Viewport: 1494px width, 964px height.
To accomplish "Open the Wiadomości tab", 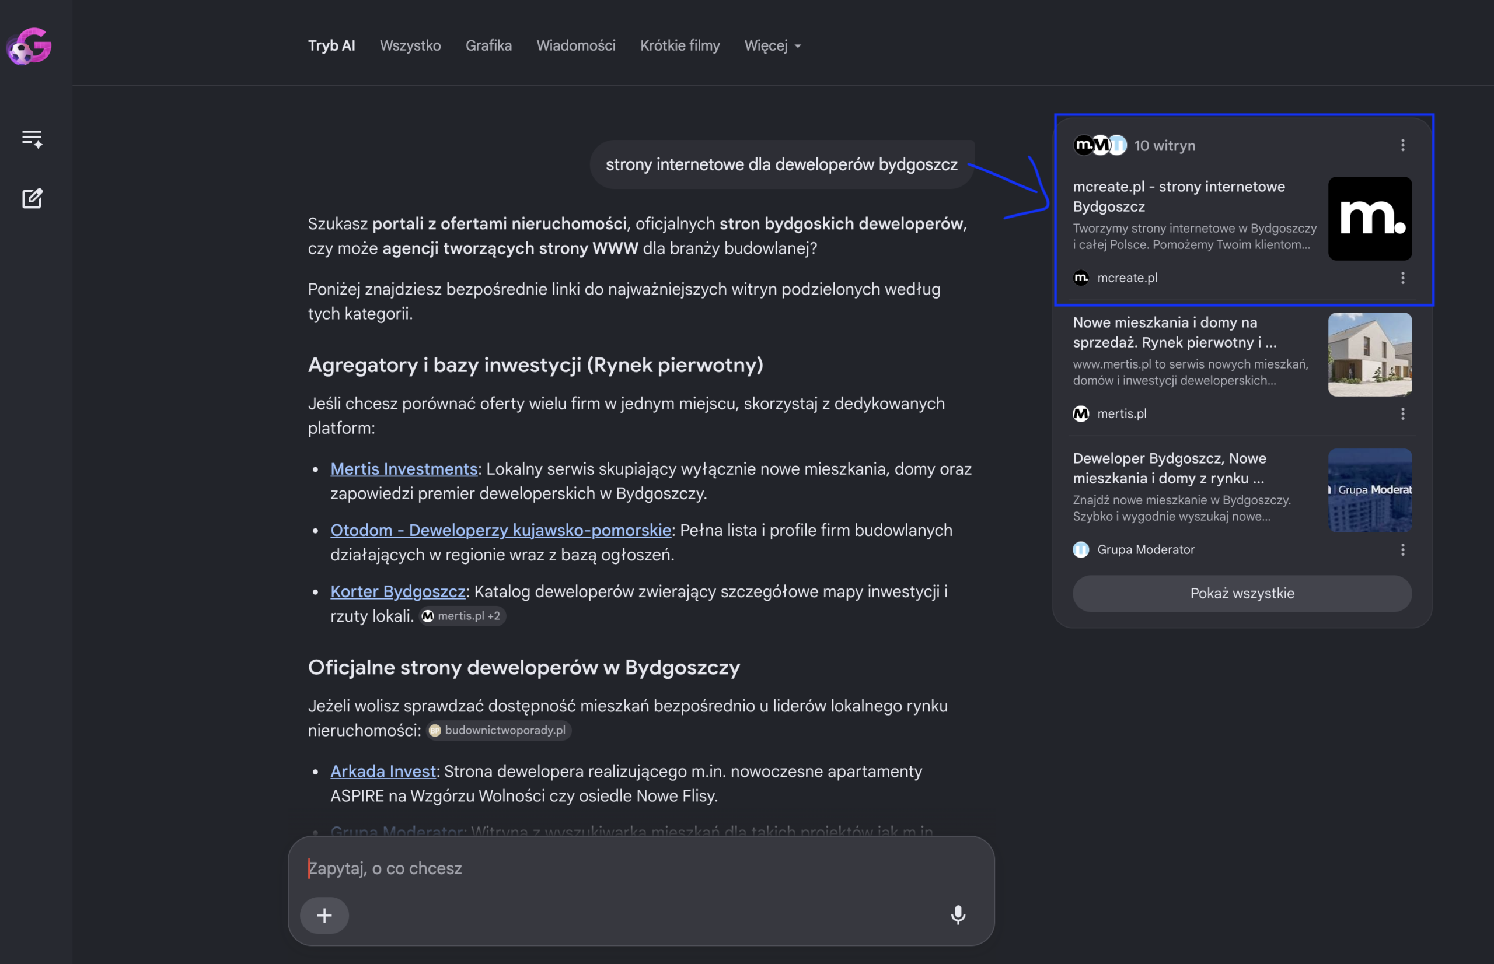I will (x=575, y=45).
